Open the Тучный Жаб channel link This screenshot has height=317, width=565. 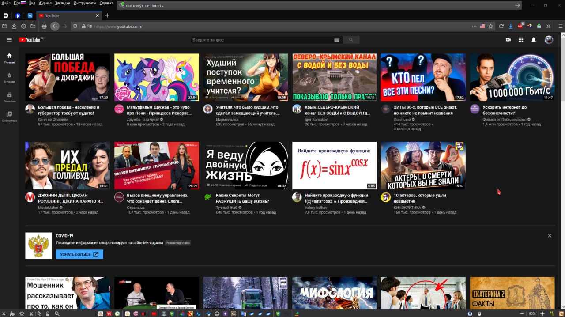coord(226,207)
